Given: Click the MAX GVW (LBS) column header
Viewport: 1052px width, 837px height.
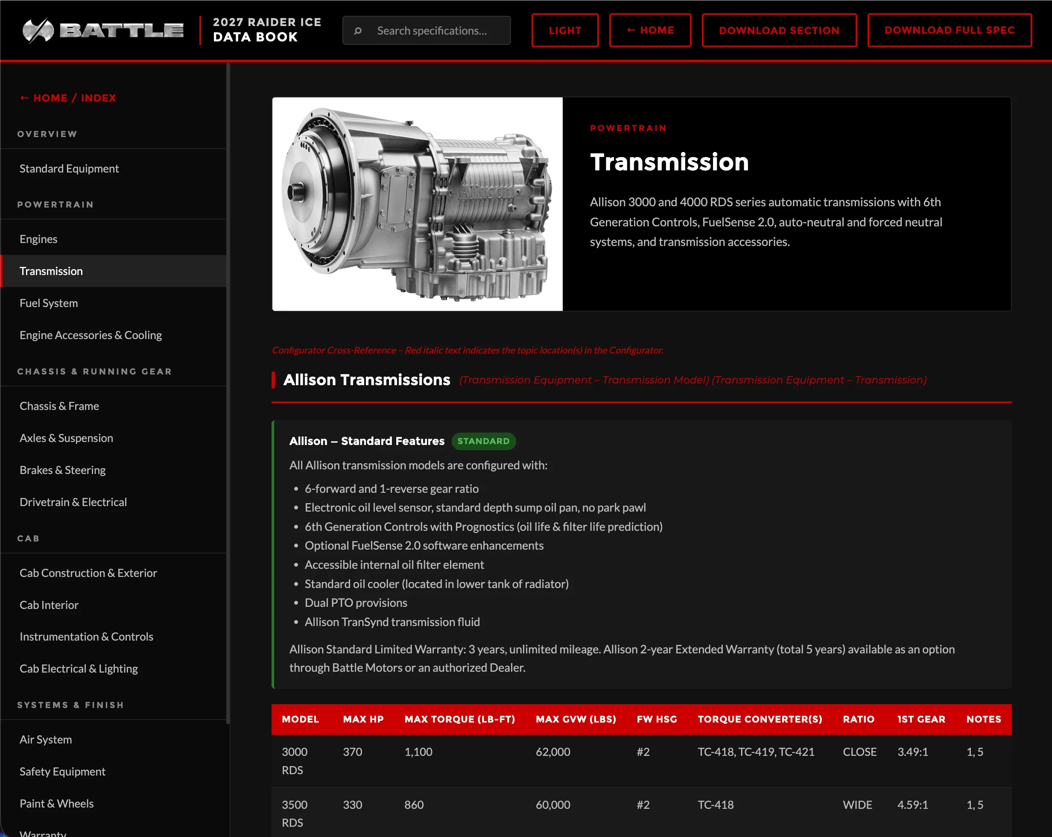Looking at the screenshot, I should (576, 720).
